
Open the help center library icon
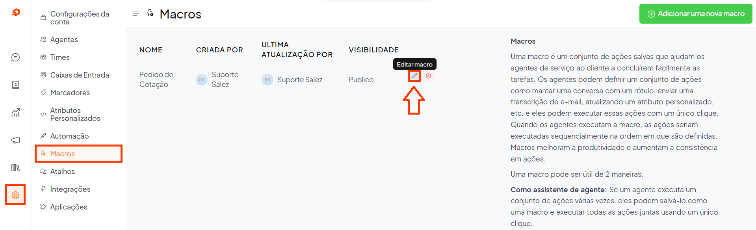[15, 168]
